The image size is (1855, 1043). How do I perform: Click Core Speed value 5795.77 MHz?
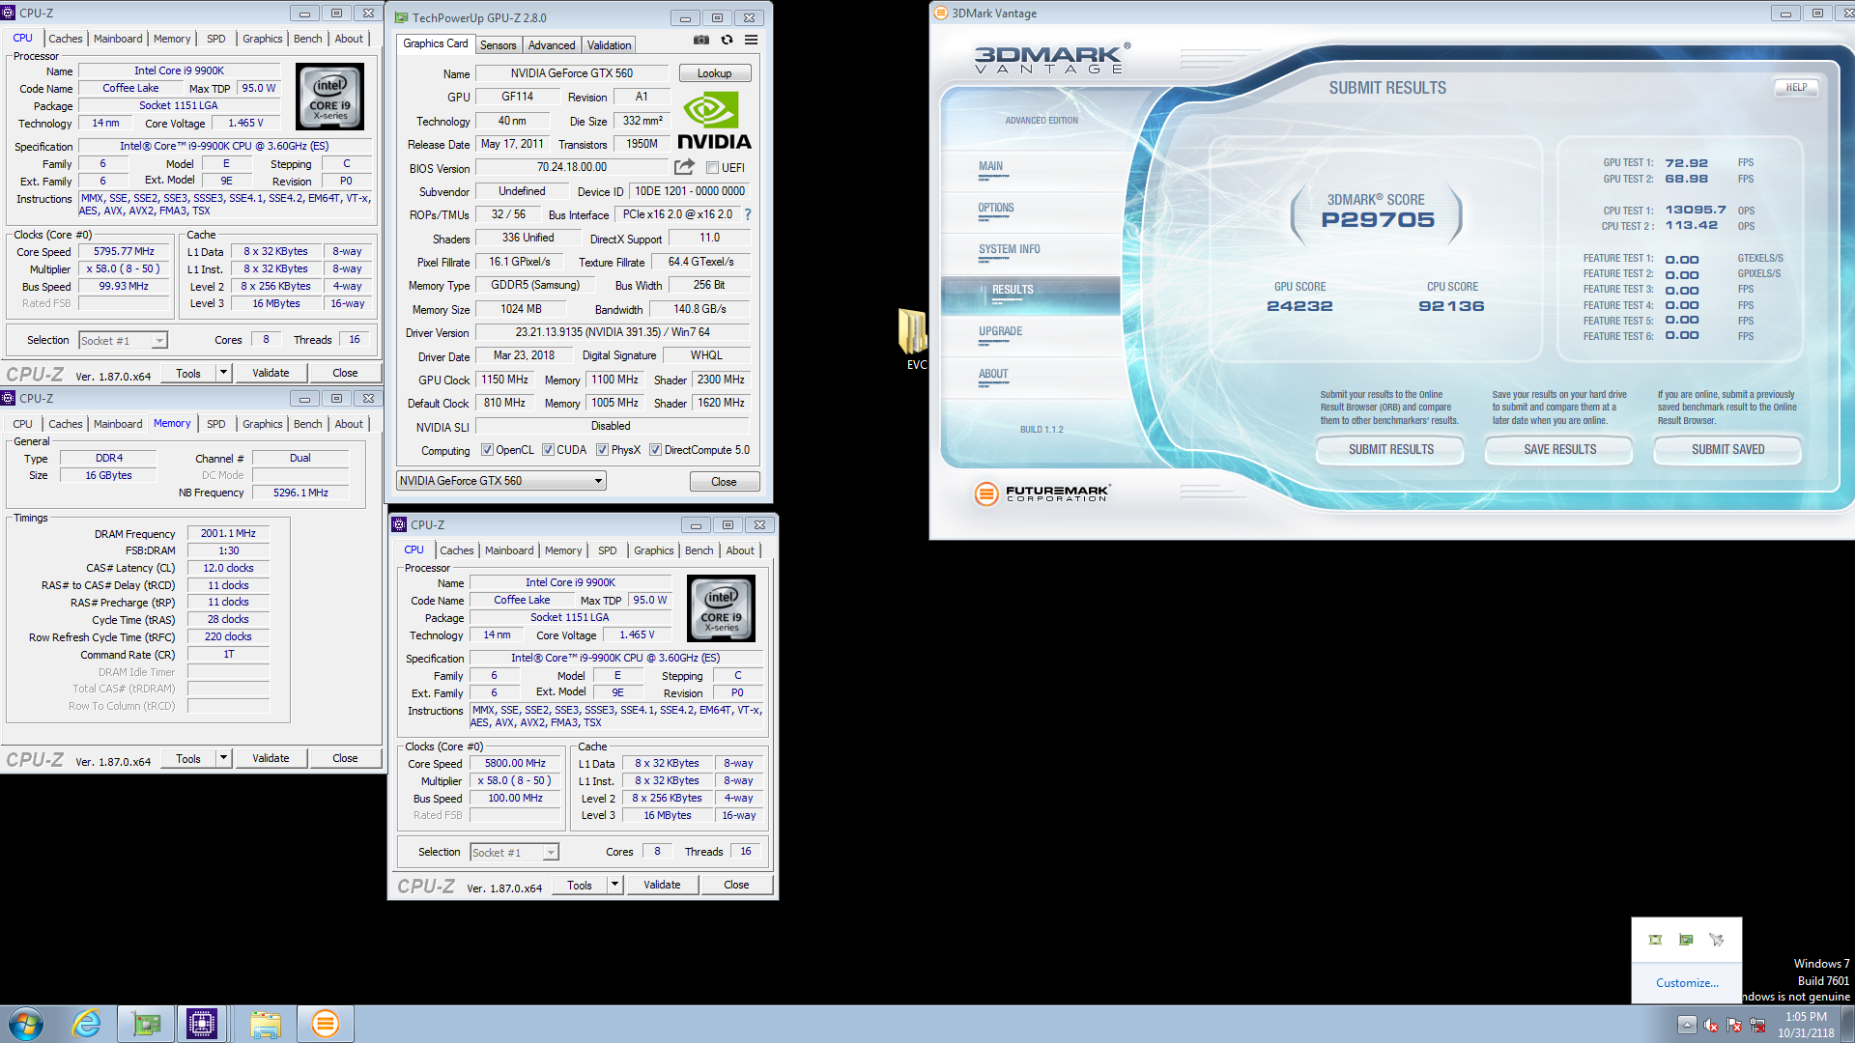click(124, 251)
